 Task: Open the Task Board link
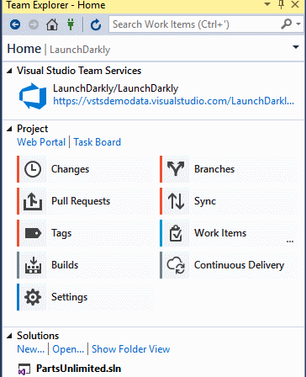tap(98, 142)
